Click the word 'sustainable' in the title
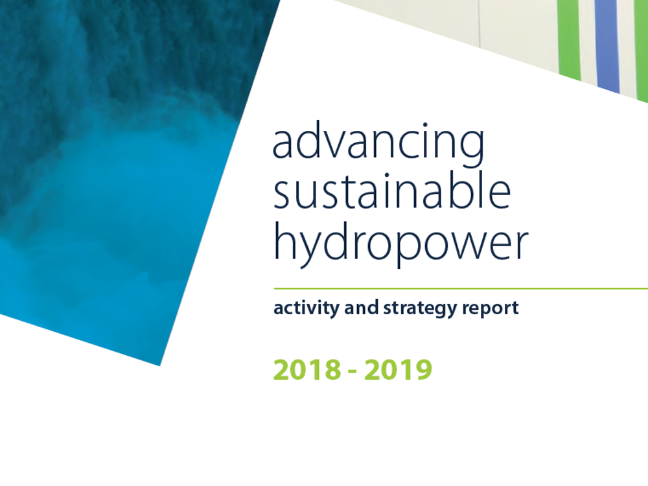 393,190
